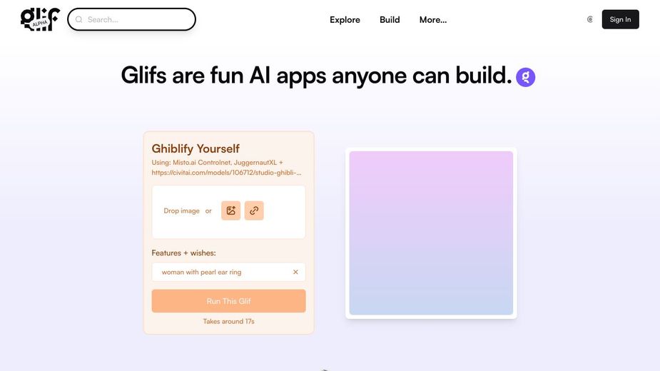This screenshot has height=371, width=660.
Task: Open the Ghiblify Yourself glif title
Action: click(196, 148)
